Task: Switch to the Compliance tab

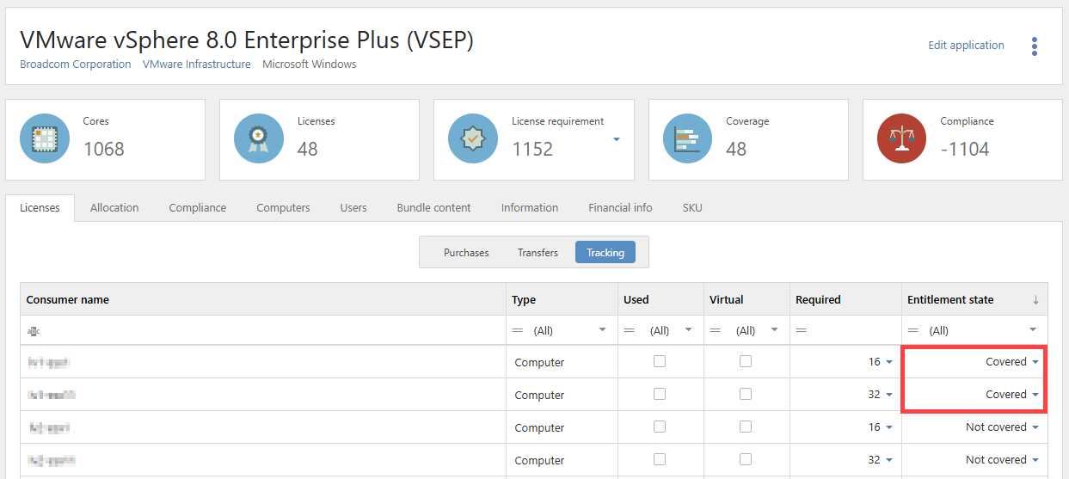Action: [x=198, y=207]
